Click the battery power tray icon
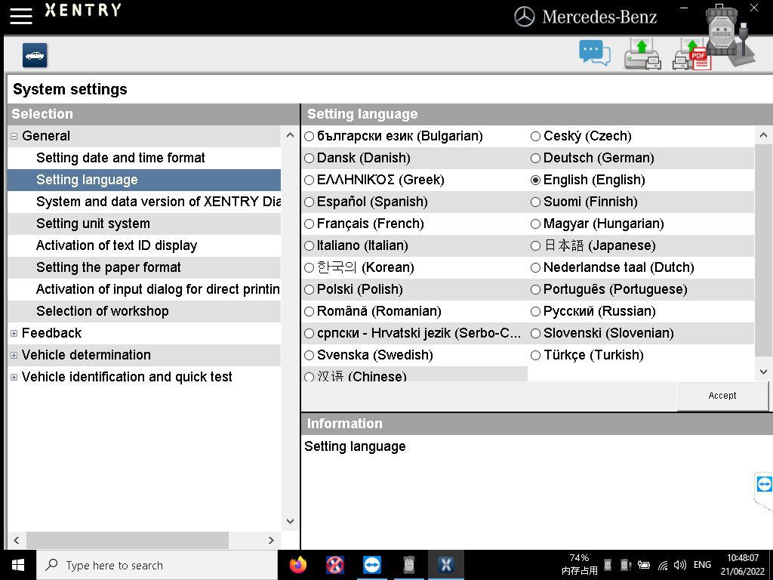 (x=643, y=565)
